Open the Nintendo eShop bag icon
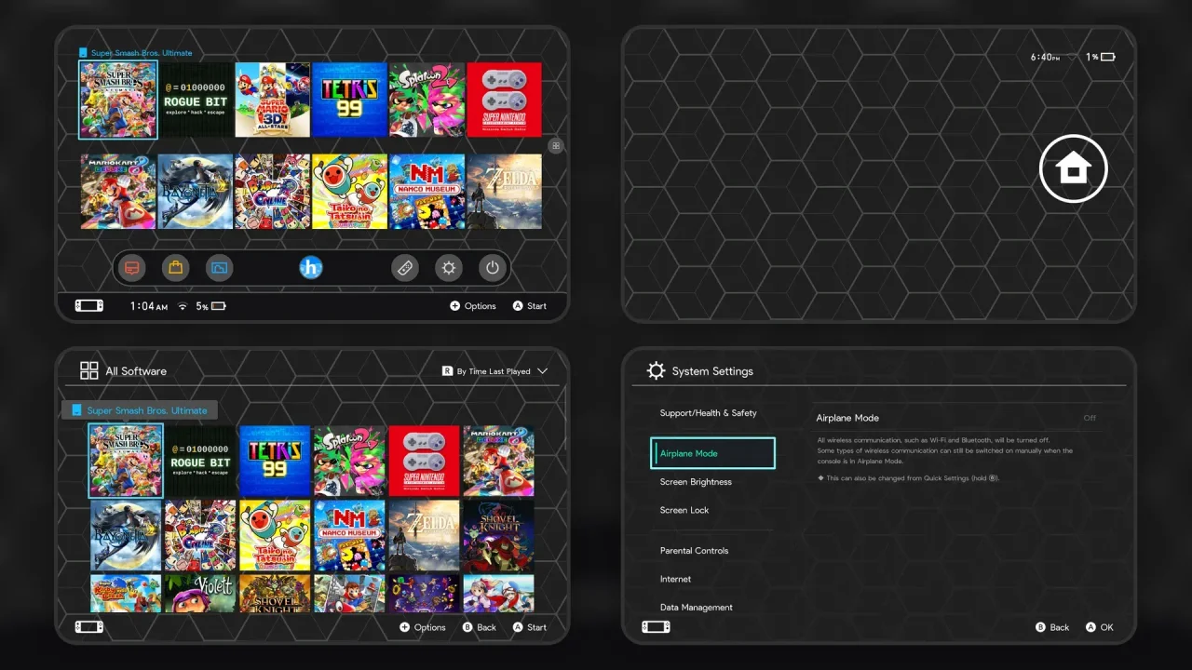Image resolution: width=1192 pixels, height=670 pixels. [176, 268]
